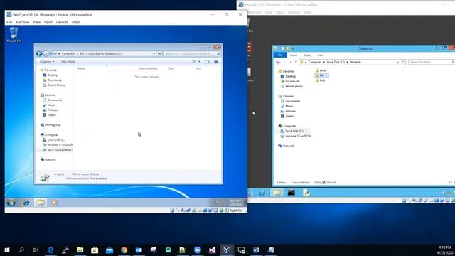This screenshot has height=256, width=455.
Task: Open PowerShell on Win2012 taskbar
Action: pyautogui.click(x=262, y=193)
